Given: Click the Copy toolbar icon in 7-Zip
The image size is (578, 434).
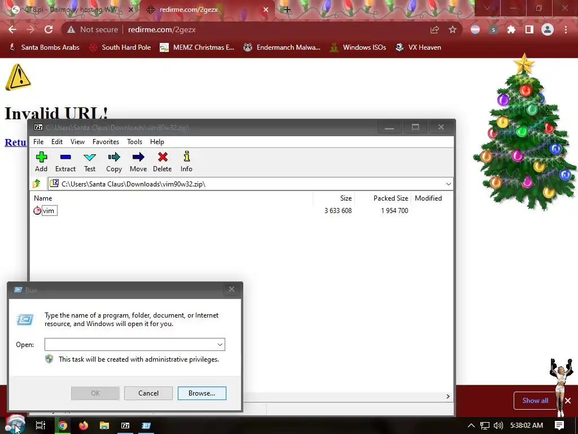Looking at the screenshot, I should 114,162.
